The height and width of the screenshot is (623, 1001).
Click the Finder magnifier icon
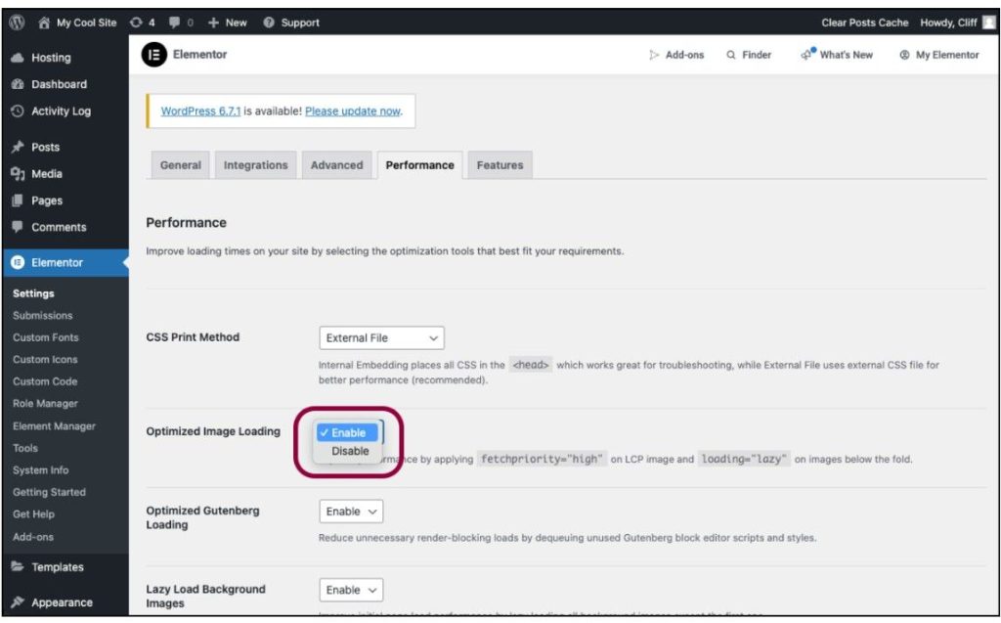(x=731, y=55)
